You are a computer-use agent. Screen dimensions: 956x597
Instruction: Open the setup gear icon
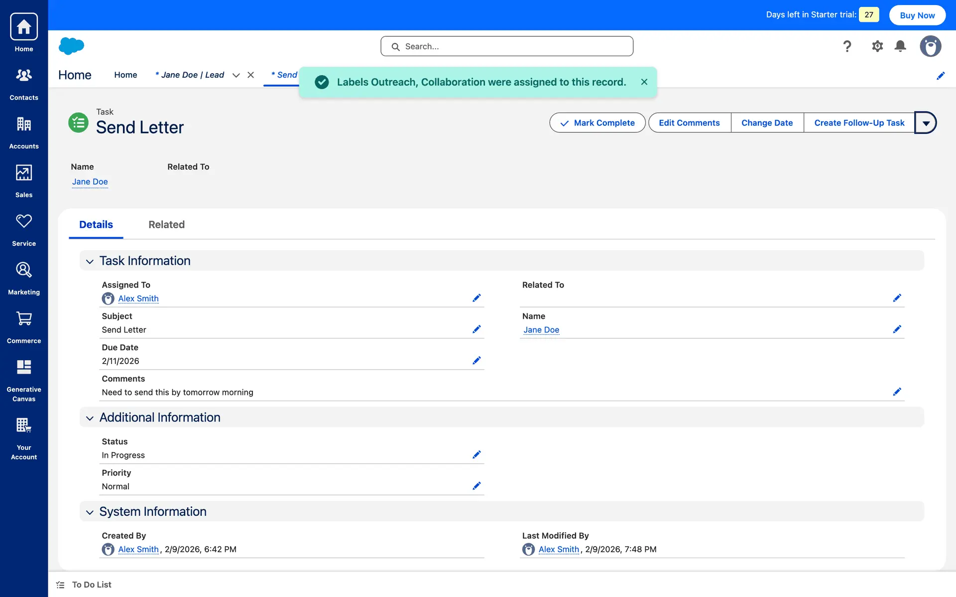(x=877, y=46)
